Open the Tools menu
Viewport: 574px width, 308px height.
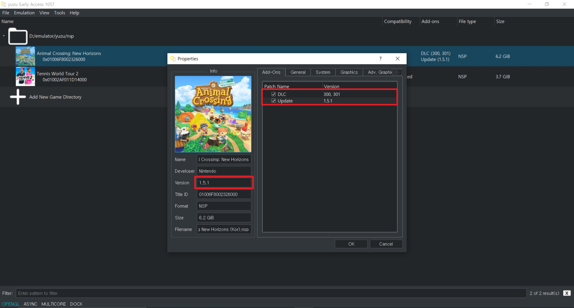click(x=59, y=13)
